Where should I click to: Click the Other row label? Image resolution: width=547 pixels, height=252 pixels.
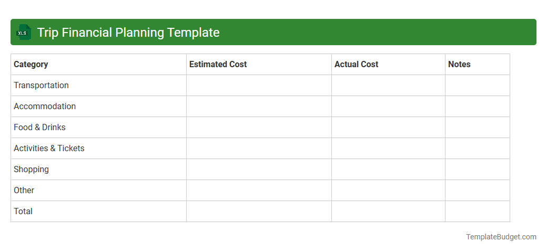click(x=24, y=191)
